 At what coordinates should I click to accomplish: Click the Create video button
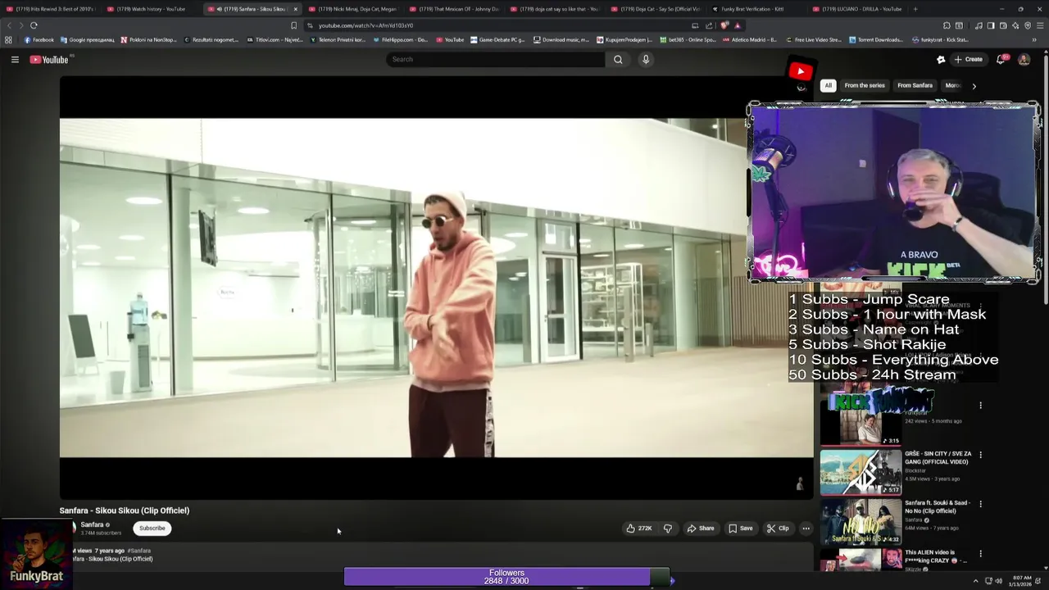click(968, 59)
